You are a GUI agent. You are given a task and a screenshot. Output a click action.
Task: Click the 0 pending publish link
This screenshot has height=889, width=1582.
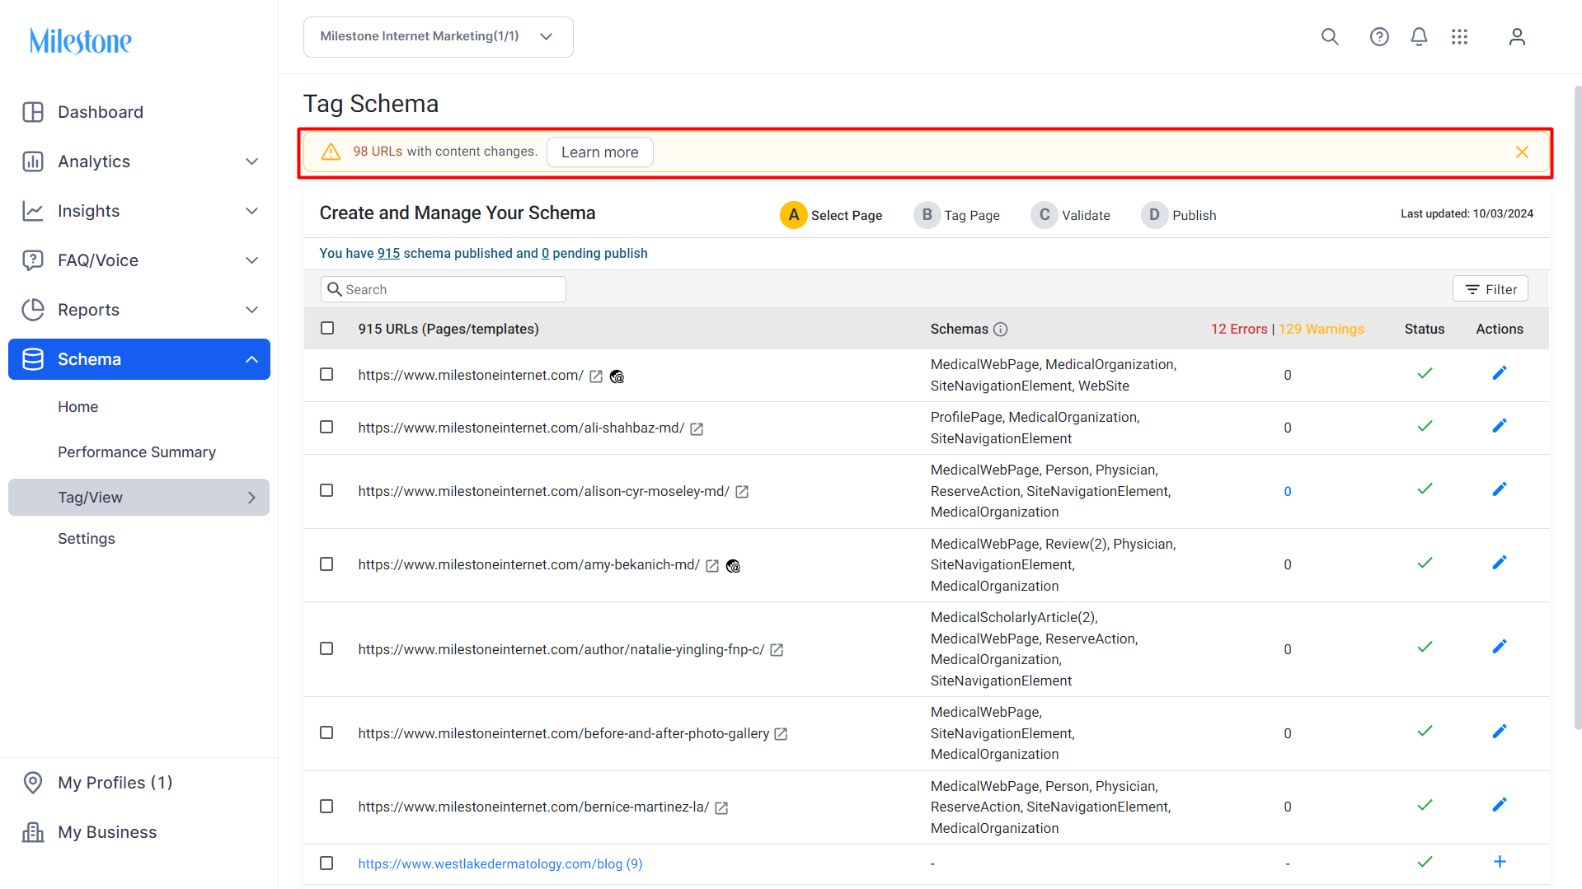(x=545, y=254)
